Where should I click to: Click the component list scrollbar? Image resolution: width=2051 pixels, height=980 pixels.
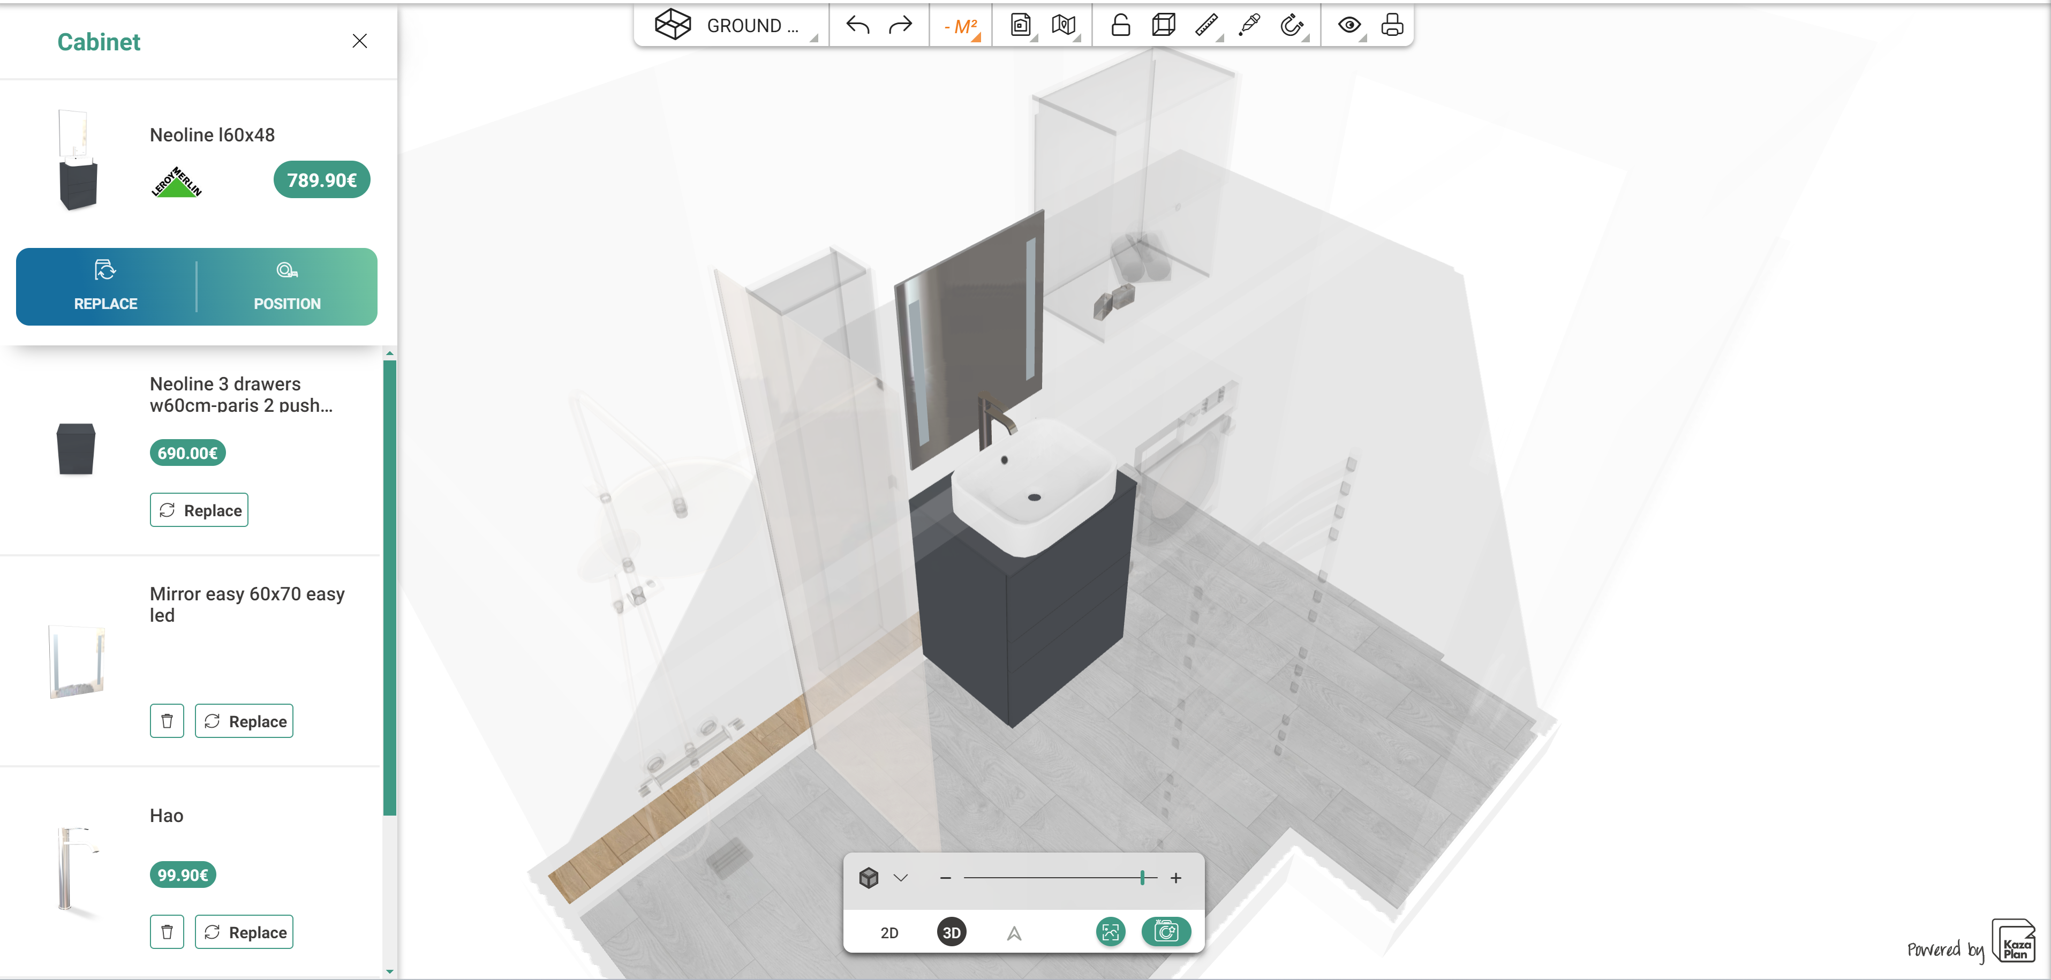[389, 589]
